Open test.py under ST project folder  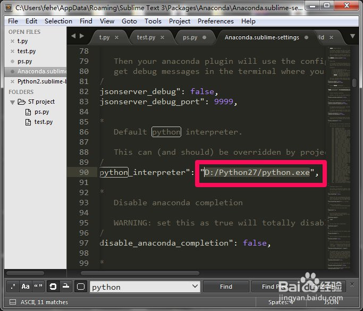tap(44, 122)
